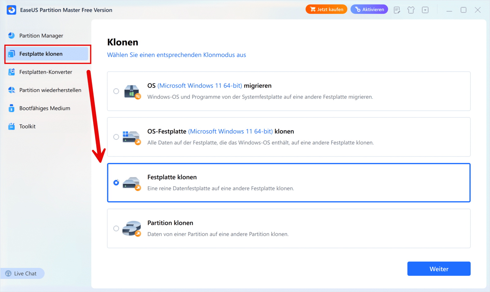Open the Toolkit icon in the sidebar

coord(11,126)
